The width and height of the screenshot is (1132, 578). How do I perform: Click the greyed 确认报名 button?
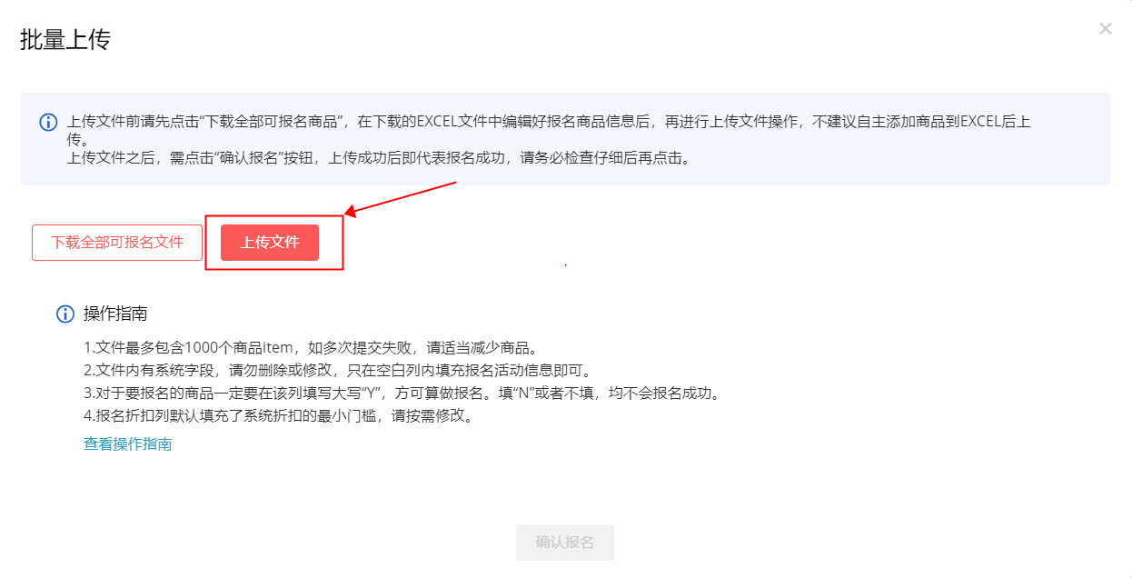[565, 543]
